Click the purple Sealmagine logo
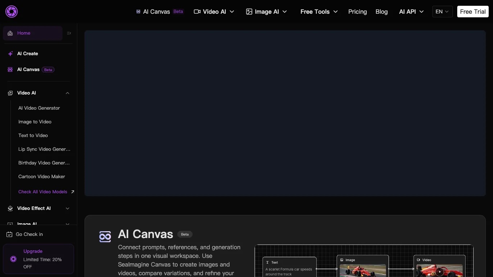The image size is (493, 277). click(12, 12)
